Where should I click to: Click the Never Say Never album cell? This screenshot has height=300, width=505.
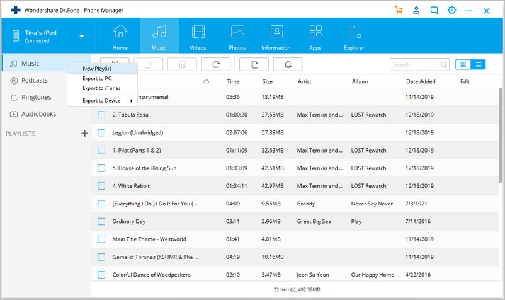click(x=372, y=204)
